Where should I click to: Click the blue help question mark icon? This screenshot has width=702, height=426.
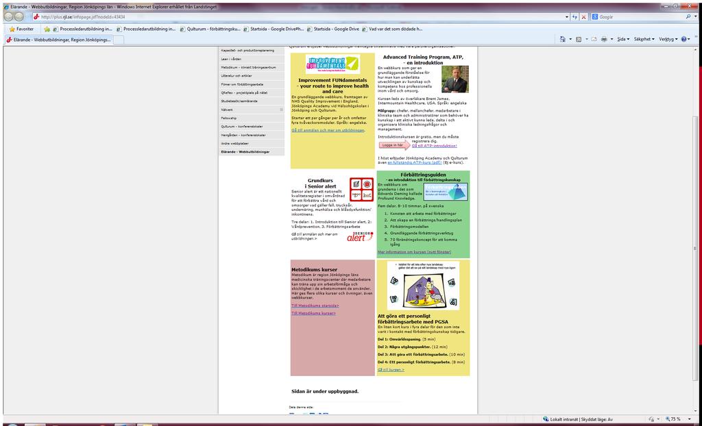[x=683, y=39]
